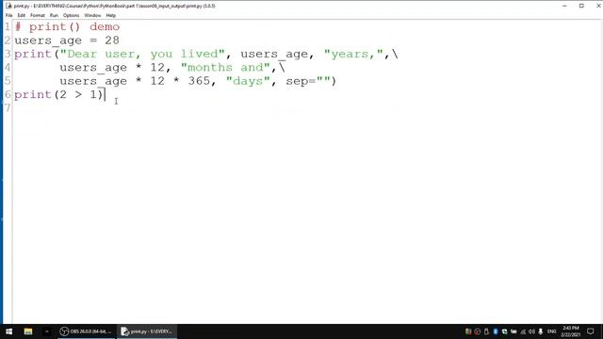Place cursor in print(2 > 1) line

(x=59, y=94)
